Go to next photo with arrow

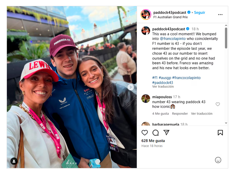pos(130,87)
